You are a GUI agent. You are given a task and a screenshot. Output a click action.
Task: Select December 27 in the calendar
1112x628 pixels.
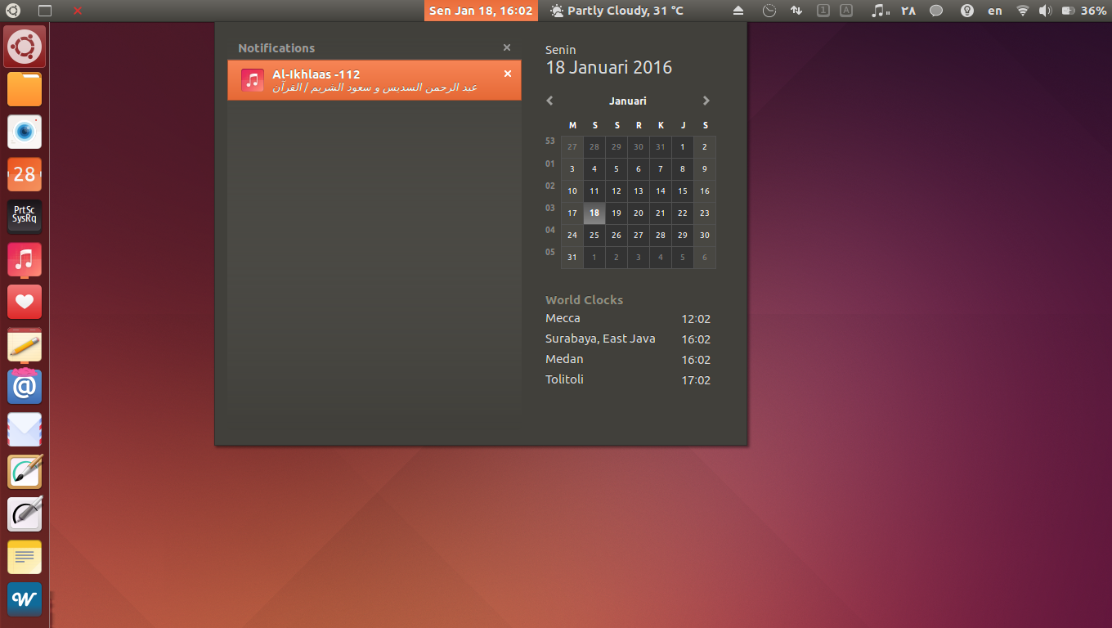572,147
